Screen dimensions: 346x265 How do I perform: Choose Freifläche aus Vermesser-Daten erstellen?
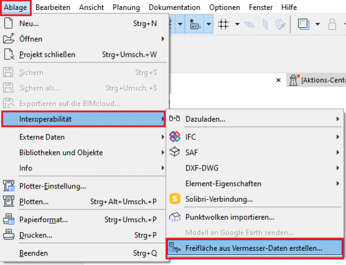(254, 248)
